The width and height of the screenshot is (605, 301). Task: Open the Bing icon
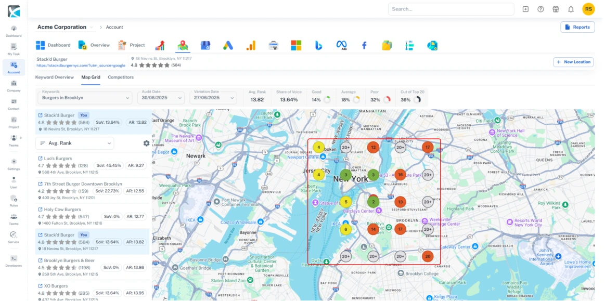point(319,45)
